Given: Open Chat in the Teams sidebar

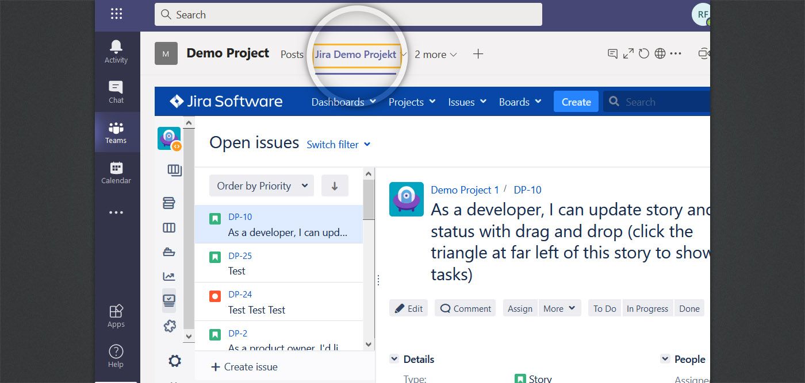Looking at the screenshot, I should tap(116, 91).
